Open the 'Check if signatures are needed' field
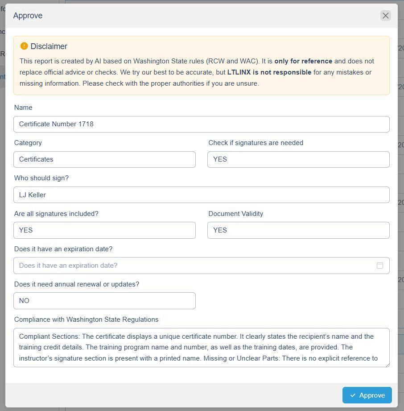 [298, 159]
